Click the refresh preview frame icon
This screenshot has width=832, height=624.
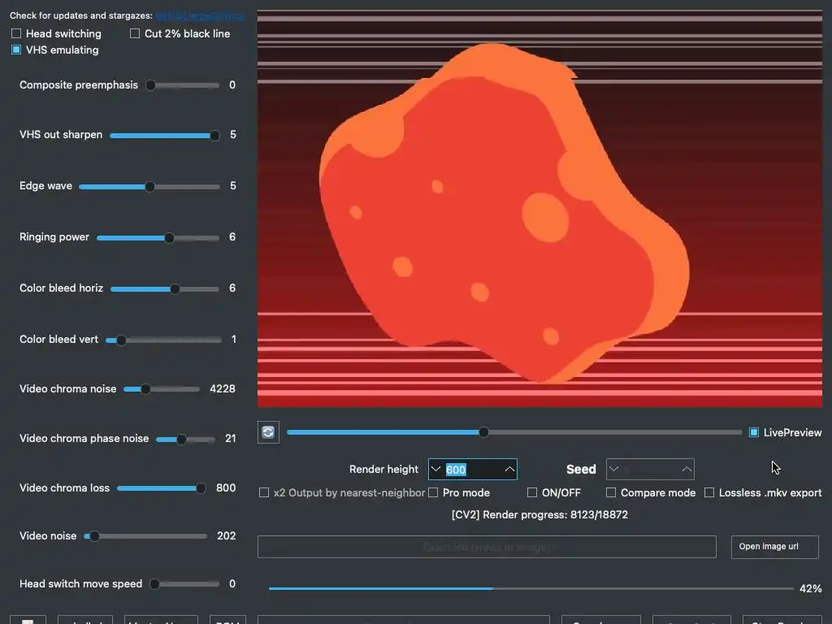(268, 432)
